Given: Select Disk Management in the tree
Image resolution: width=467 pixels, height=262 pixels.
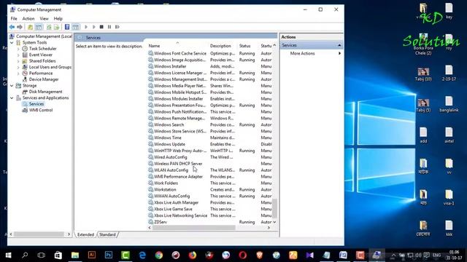Looking at the screenshot, I should 45,92.
